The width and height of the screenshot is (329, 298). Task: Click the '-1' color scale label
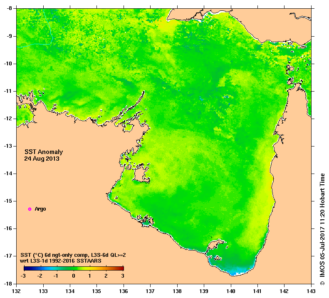tap(56, 276)
